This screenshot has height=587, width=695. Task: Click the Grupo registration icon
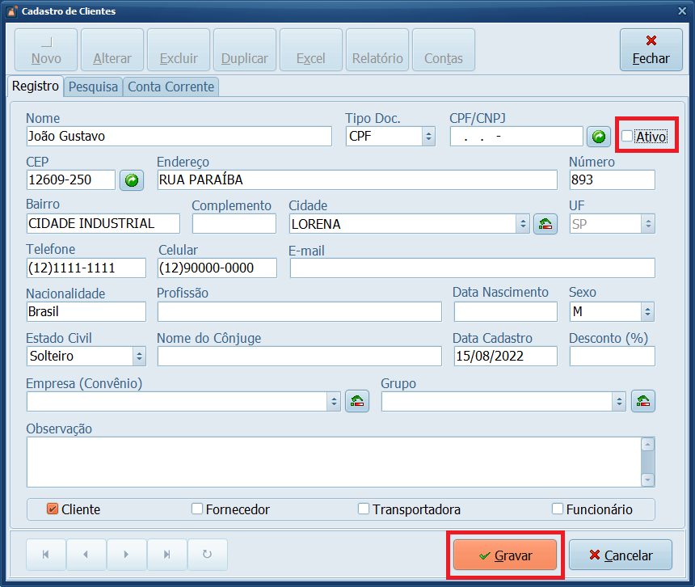point(643,400)
